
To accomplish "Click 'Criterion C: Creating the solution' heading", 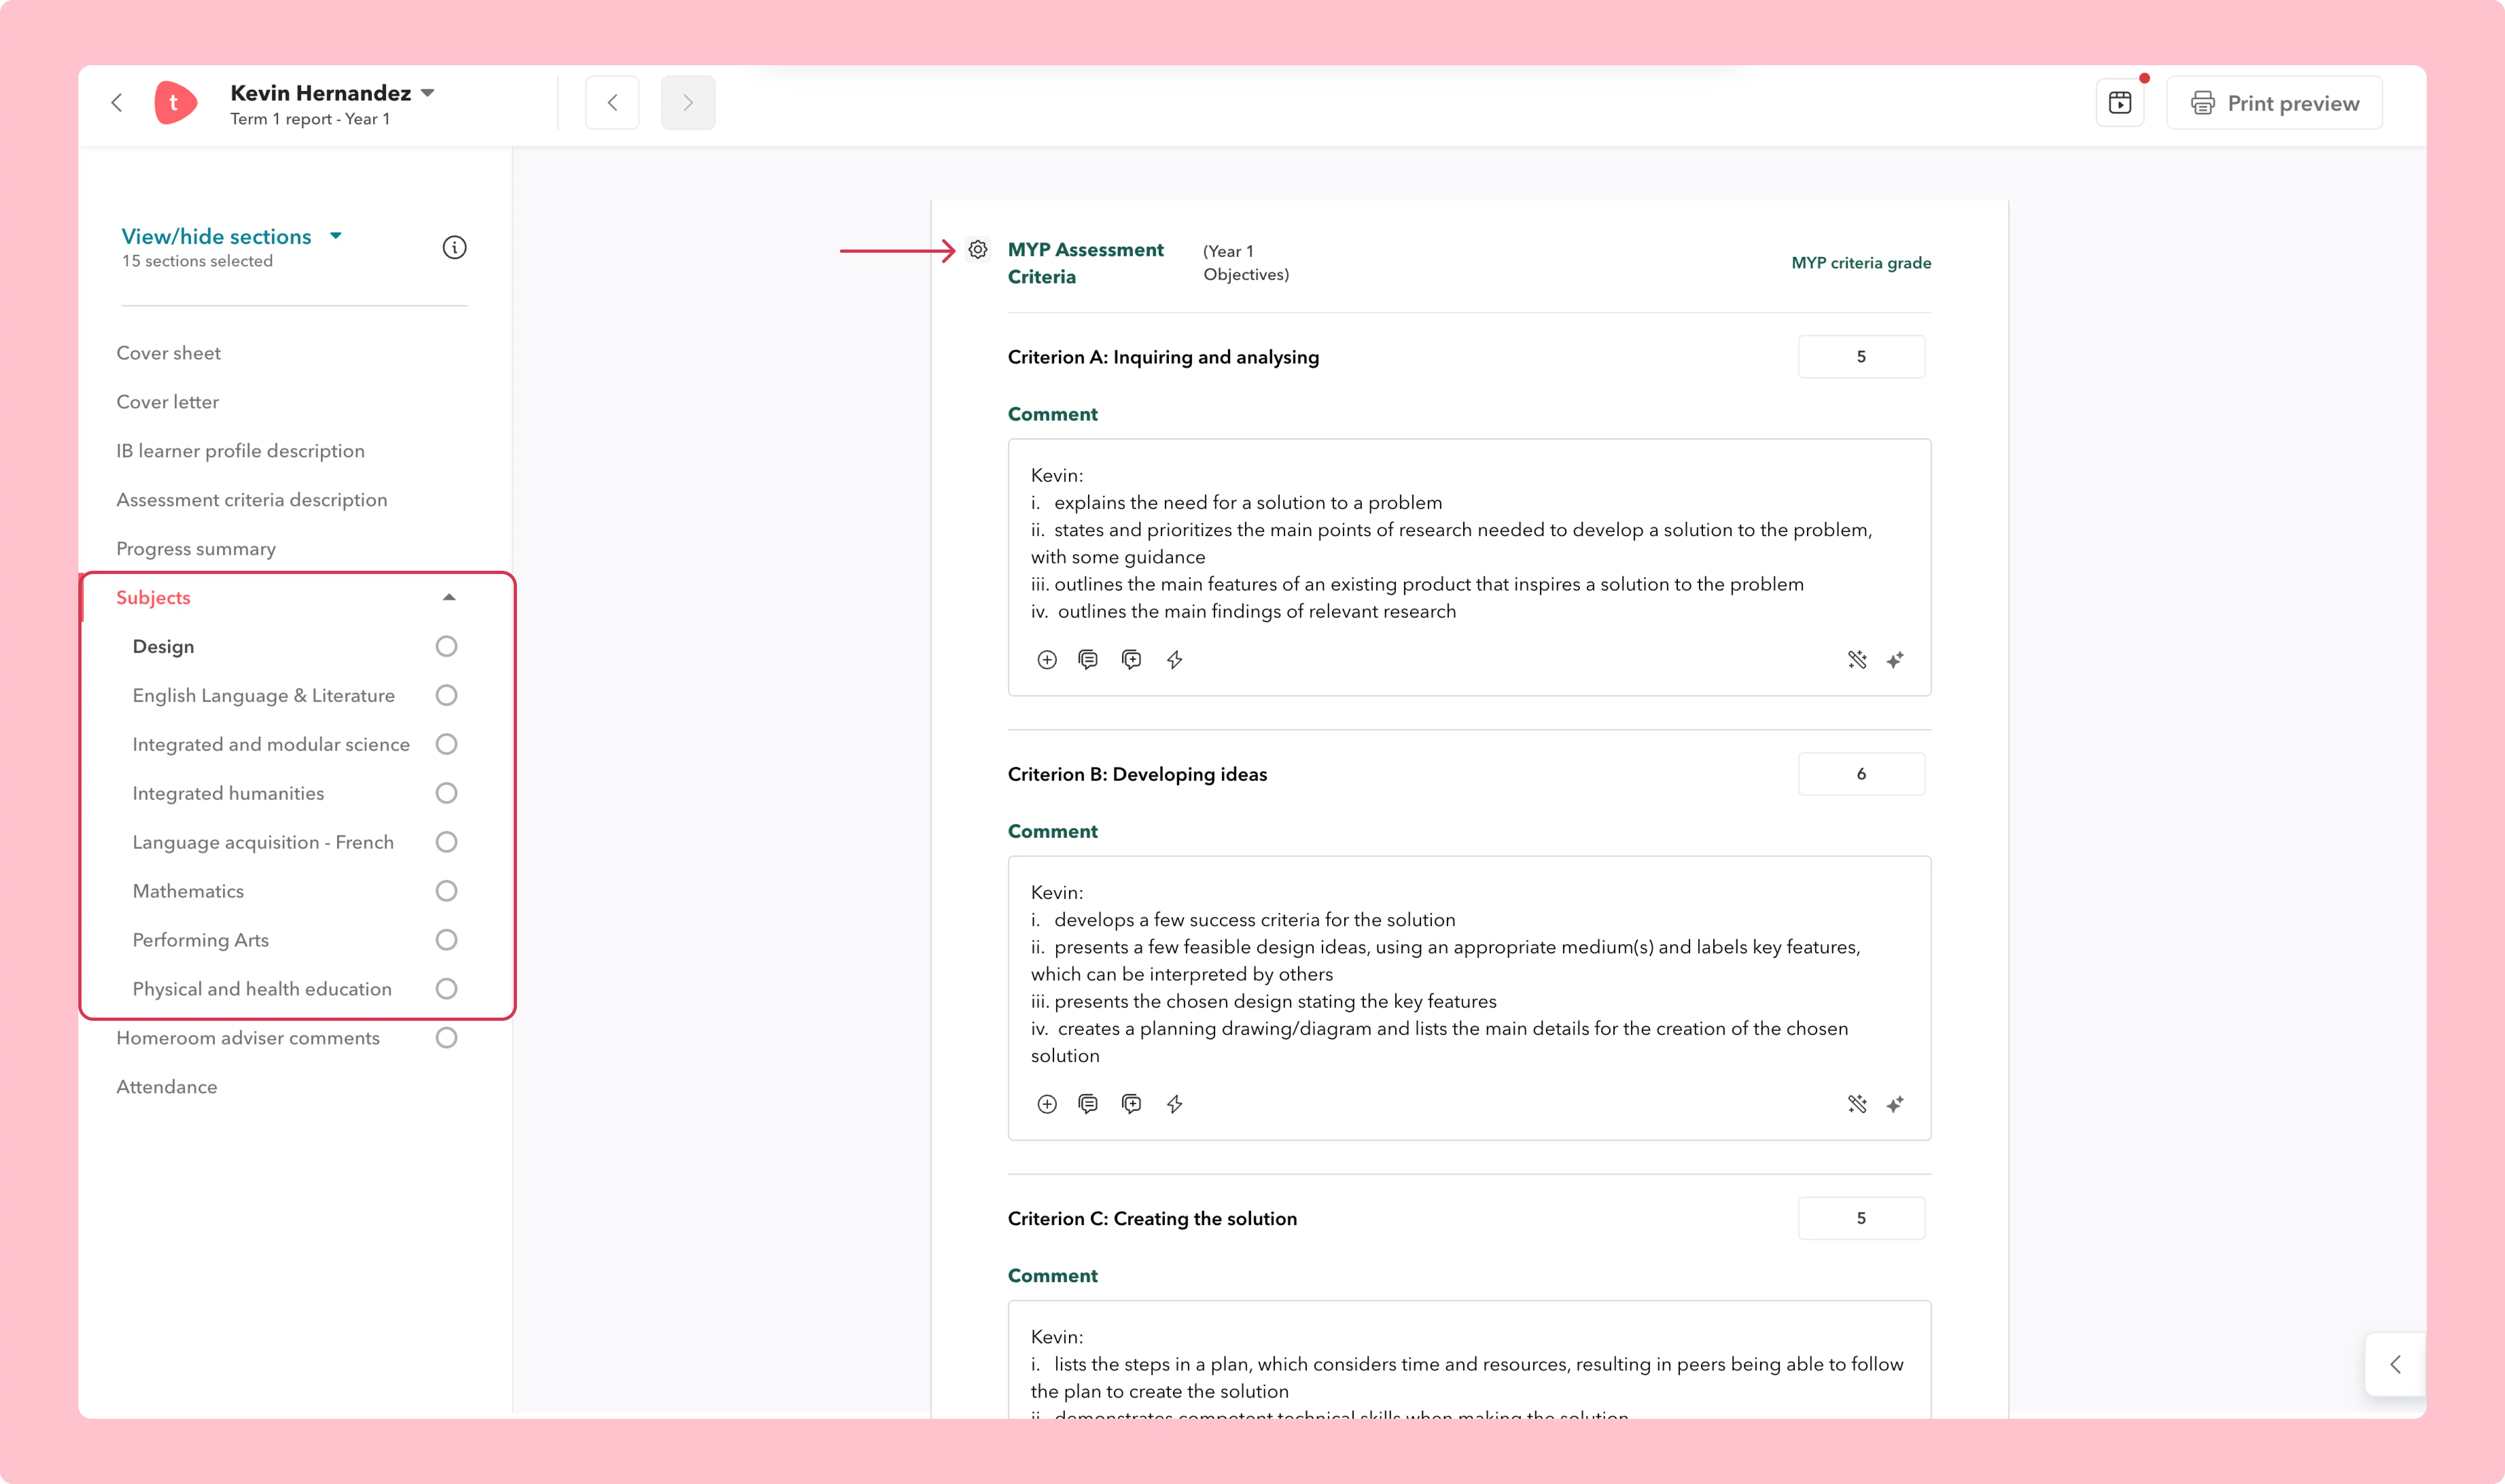I will [x=1152, y=1219].
